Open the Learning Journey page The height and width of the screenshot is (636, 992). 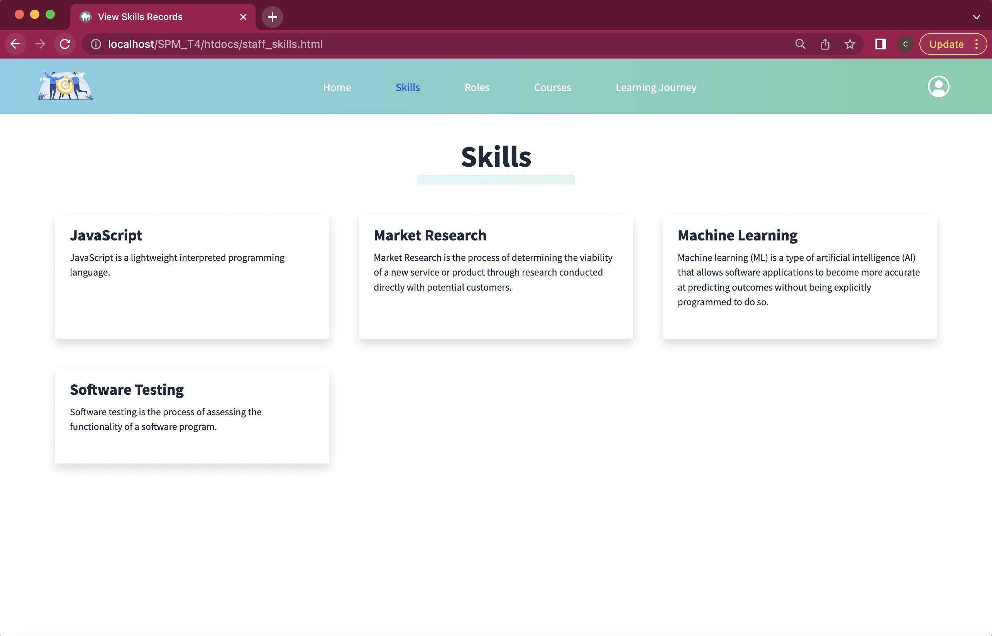(x=656, y=87)
